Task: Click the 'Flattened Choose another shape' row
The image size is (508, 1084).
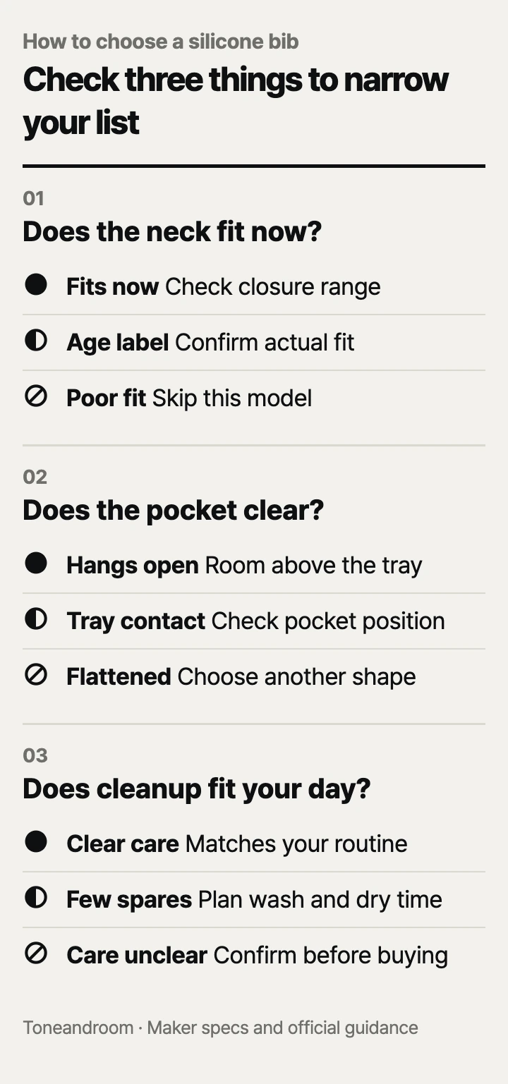Action: [254, 677]
